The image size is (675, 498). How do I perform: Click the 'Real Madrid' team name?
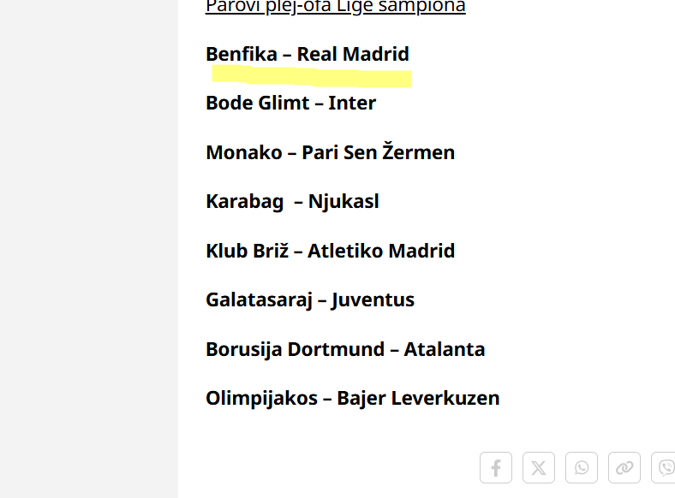(x=353, y=55)
